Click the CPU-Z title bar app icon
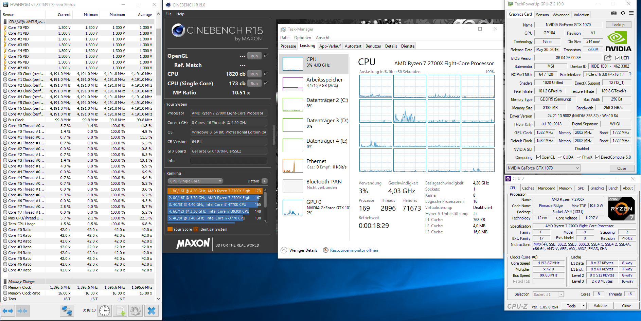The image size is (641, 321). pos(508,179)
